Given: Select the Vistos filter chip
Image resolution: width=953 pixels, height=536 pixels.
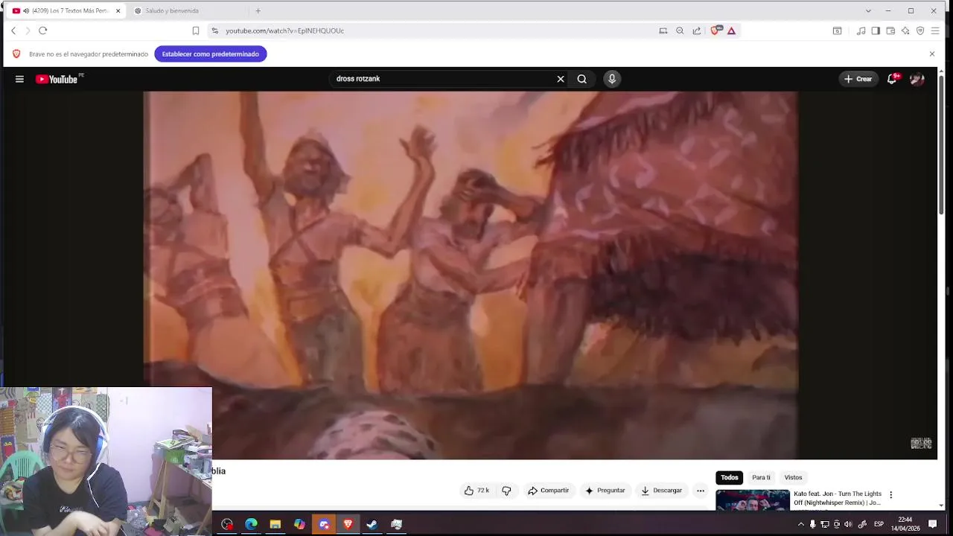Looking at the screenshot, I should coord(793,477).
